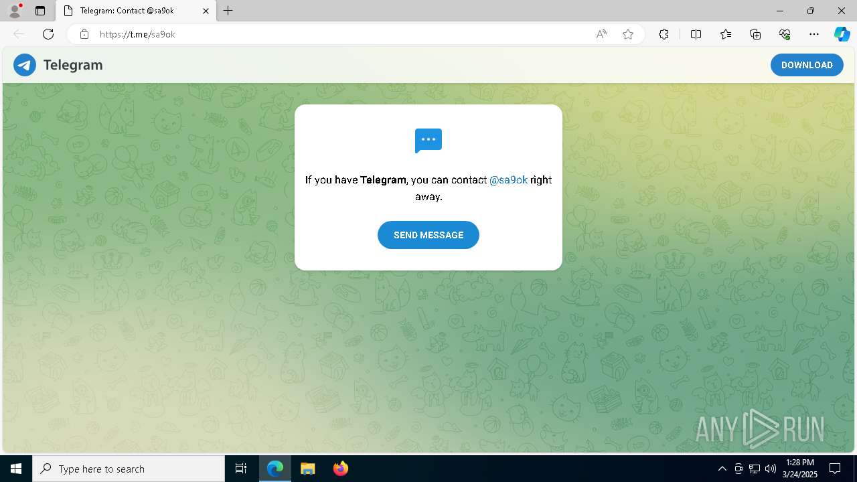The image size is (857, 482).
Task: Open tab actions menu
Action: click(40, 11)
